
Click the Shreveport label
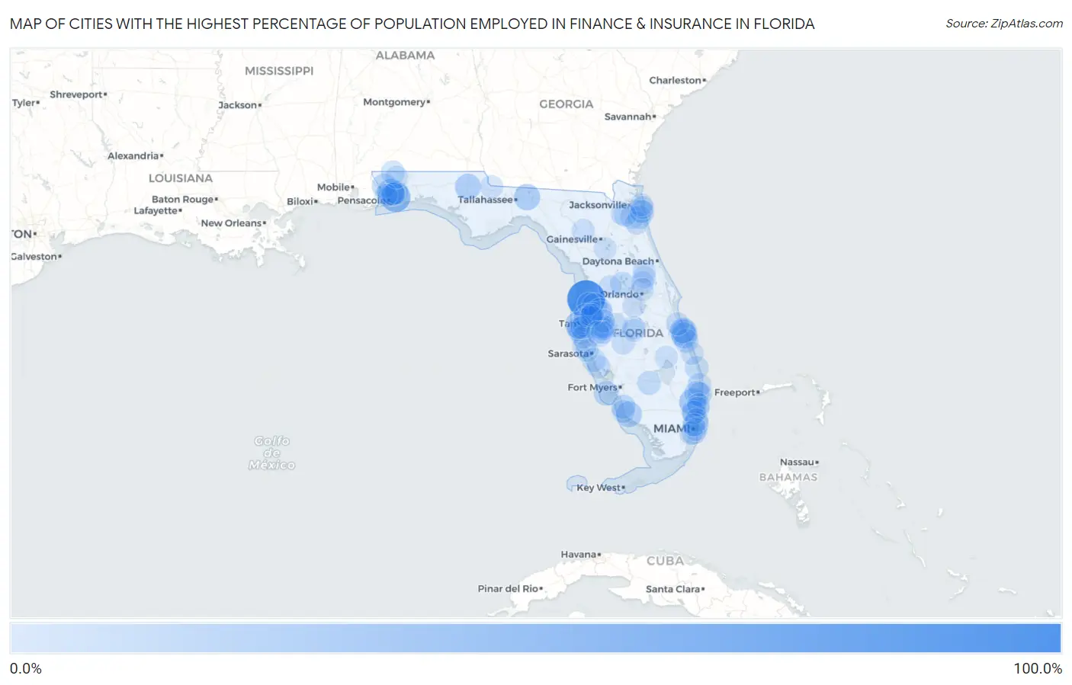pos(76,94)
